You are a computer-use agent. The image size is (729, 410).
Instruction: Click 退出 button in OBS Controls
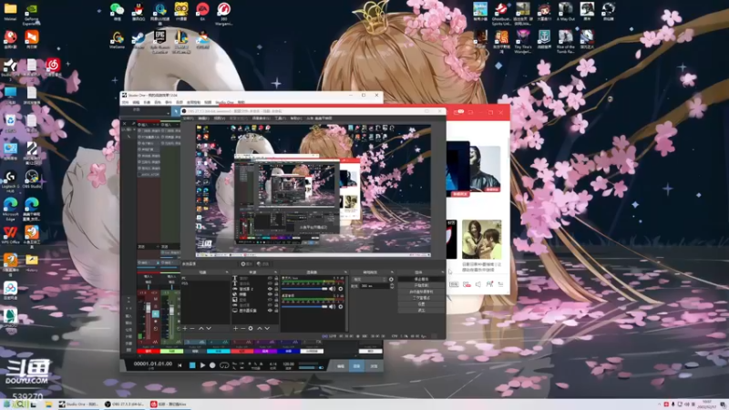point(421,310)
